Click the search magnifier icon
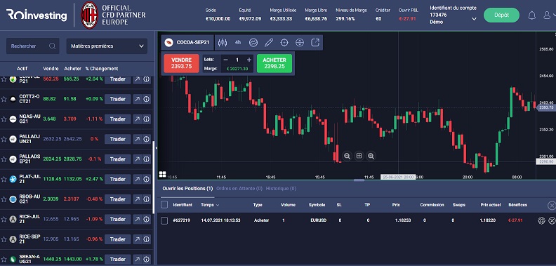Screen dimensions: 556x266 point(52,46)
